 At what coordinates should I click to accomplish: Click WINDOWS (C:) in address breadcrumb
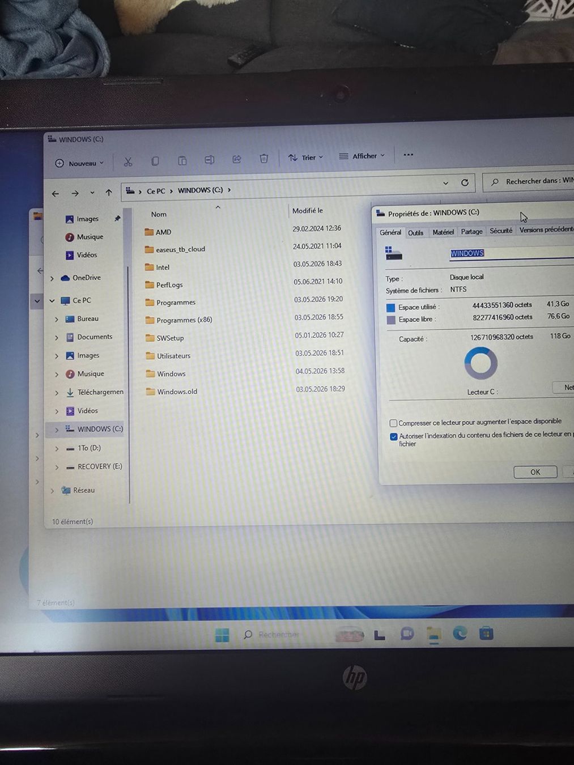(x=200, y=190)
